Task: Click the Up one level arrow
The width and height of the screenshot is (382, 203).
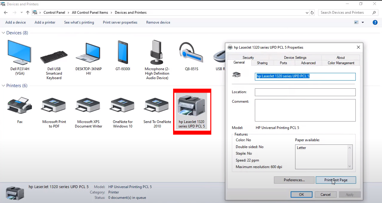Action: [28, 13]
